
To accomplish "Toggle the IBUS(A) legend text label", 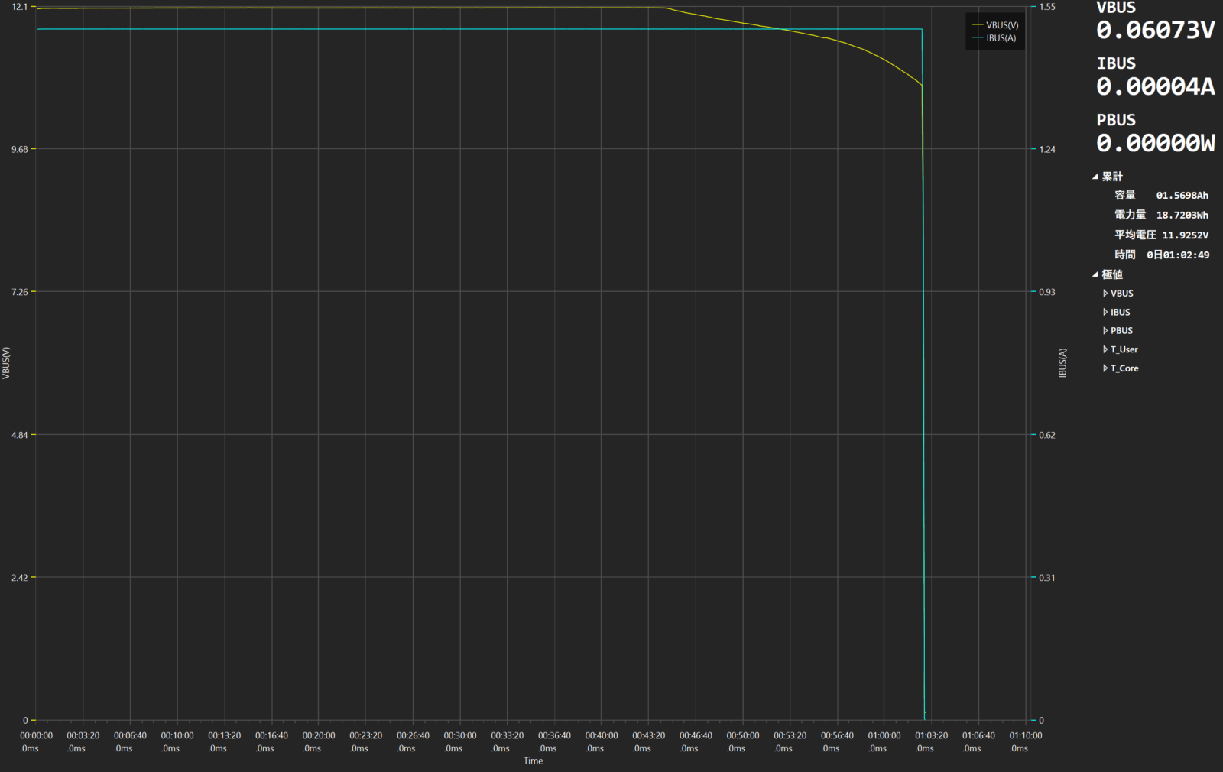I will coord(1001,38).
